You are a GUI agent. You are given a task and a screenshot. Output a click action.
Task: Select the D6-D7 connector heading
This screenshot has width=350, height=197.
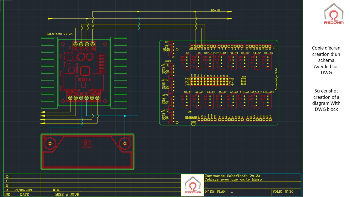click(x=245, y=53)
